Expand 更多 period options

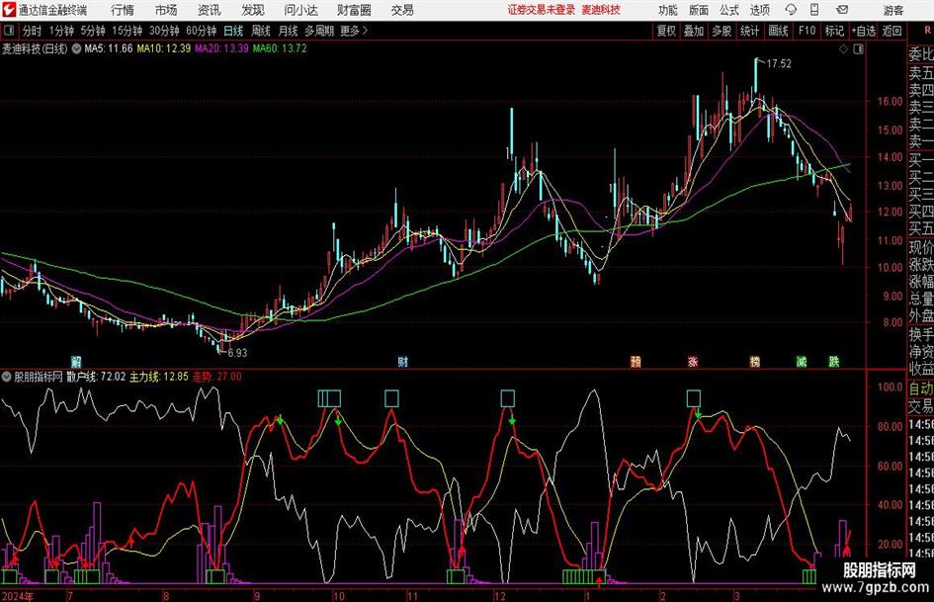pyautogui.click(x=354, y=31)
